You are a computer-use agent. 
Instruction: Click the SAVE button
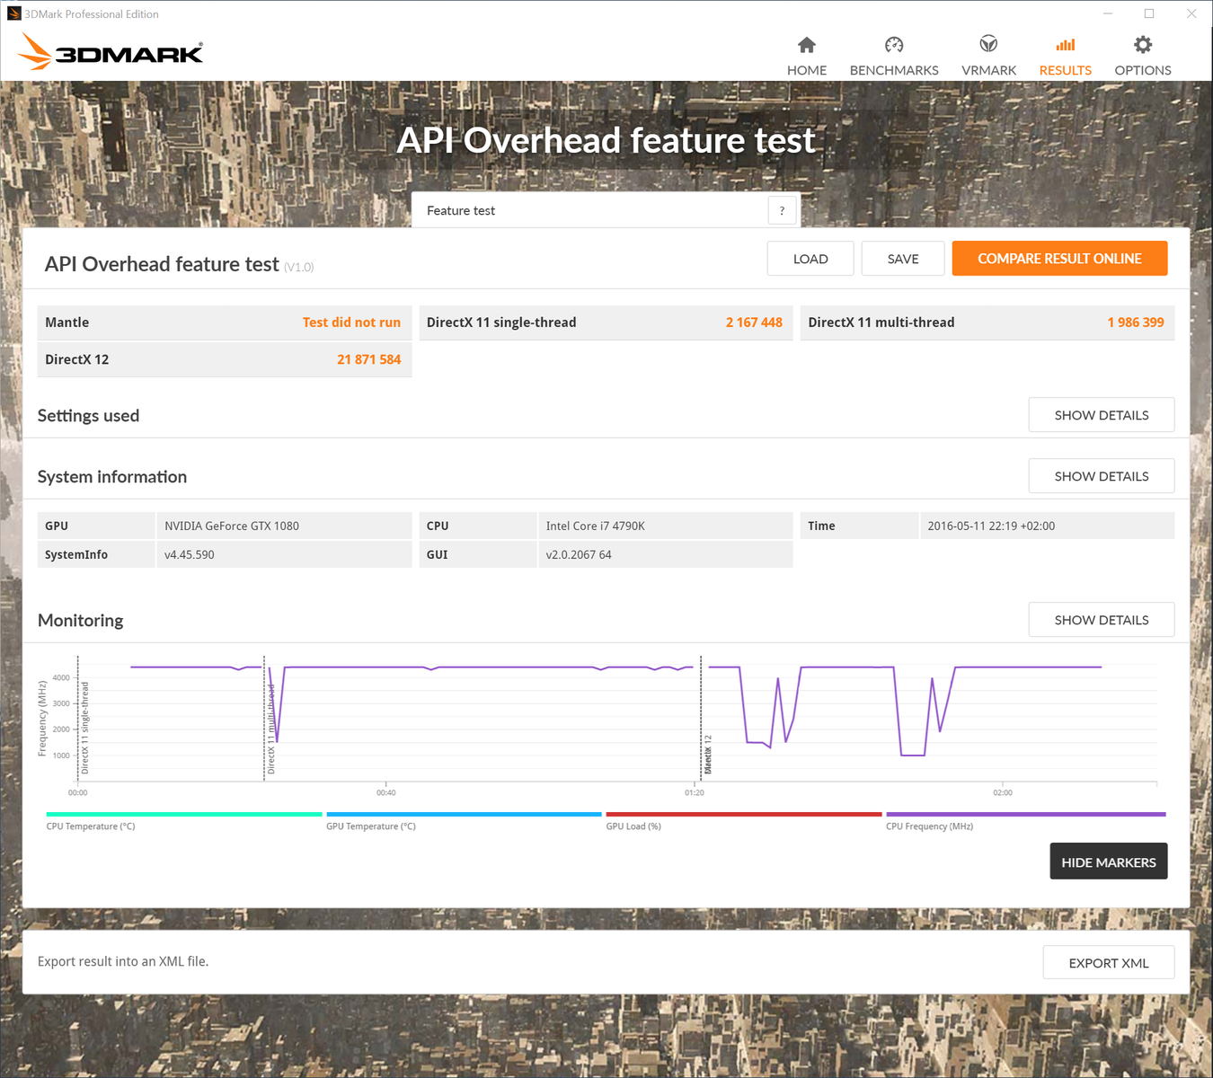coord(903,259)
